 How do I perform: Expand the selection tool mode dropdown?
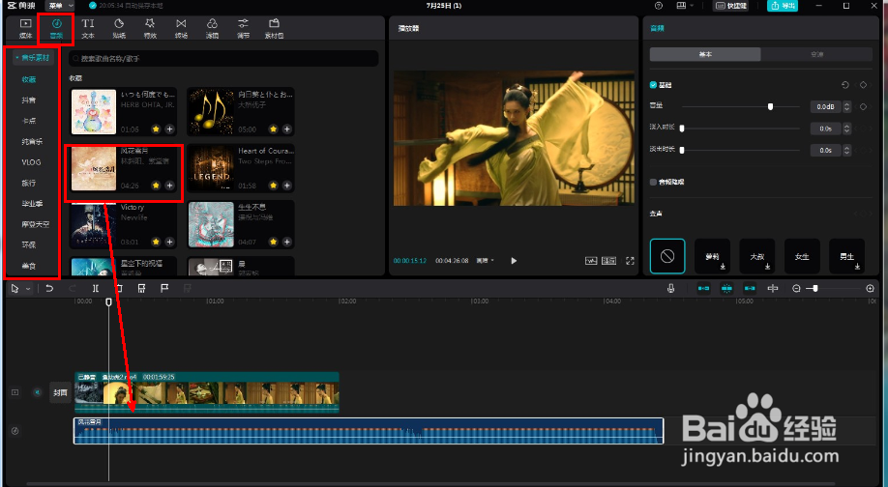point(28,289)
